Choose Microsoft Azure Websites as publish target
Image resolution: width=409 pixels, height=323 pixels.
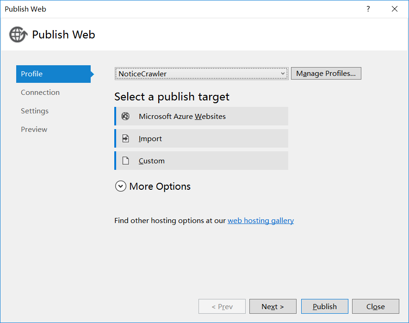point(182,117)
